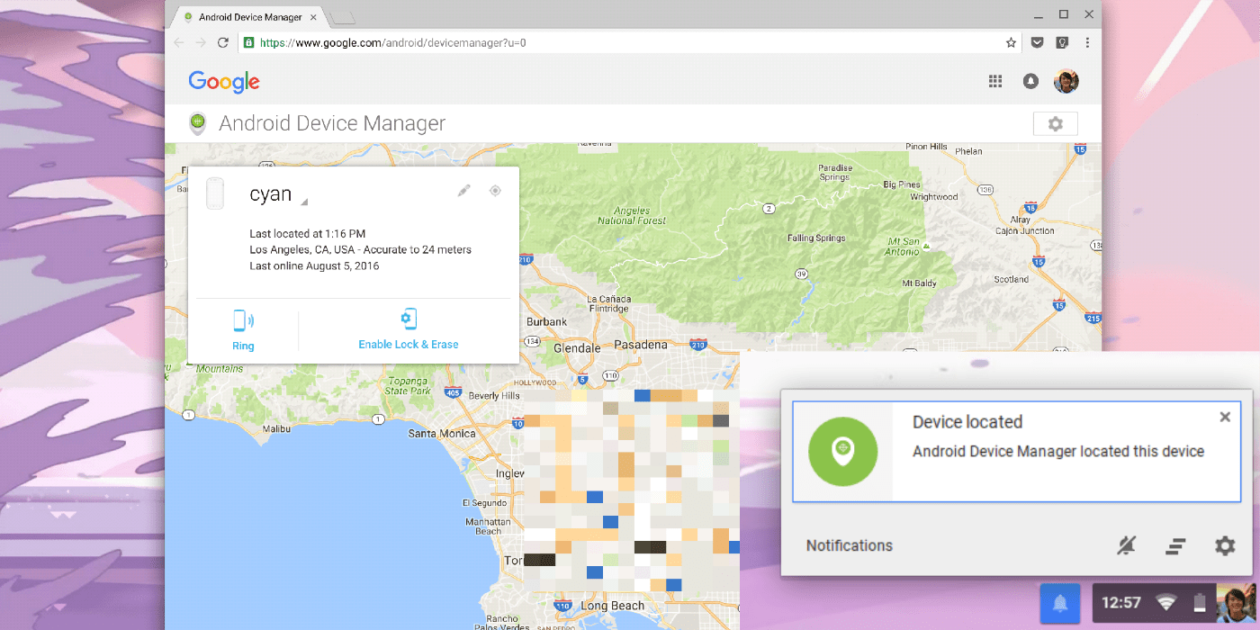The height and width of the screenshot is (630, 1260).
Task: Open notification settings gear in Notifications panel
Action: 1225,545
